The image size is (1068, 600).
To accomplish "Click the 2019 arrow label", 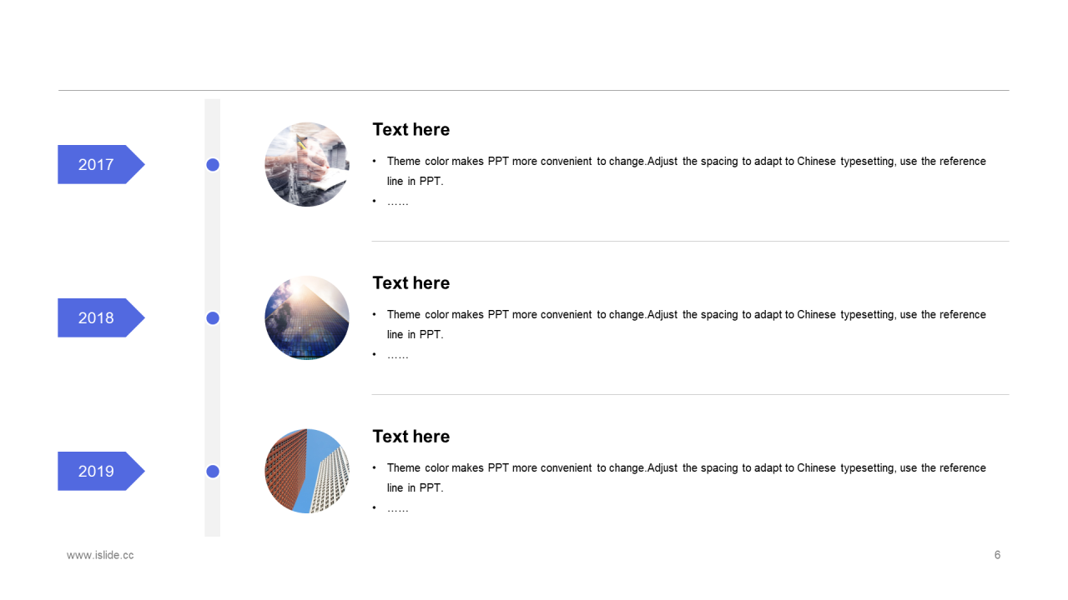I will 98,471.
